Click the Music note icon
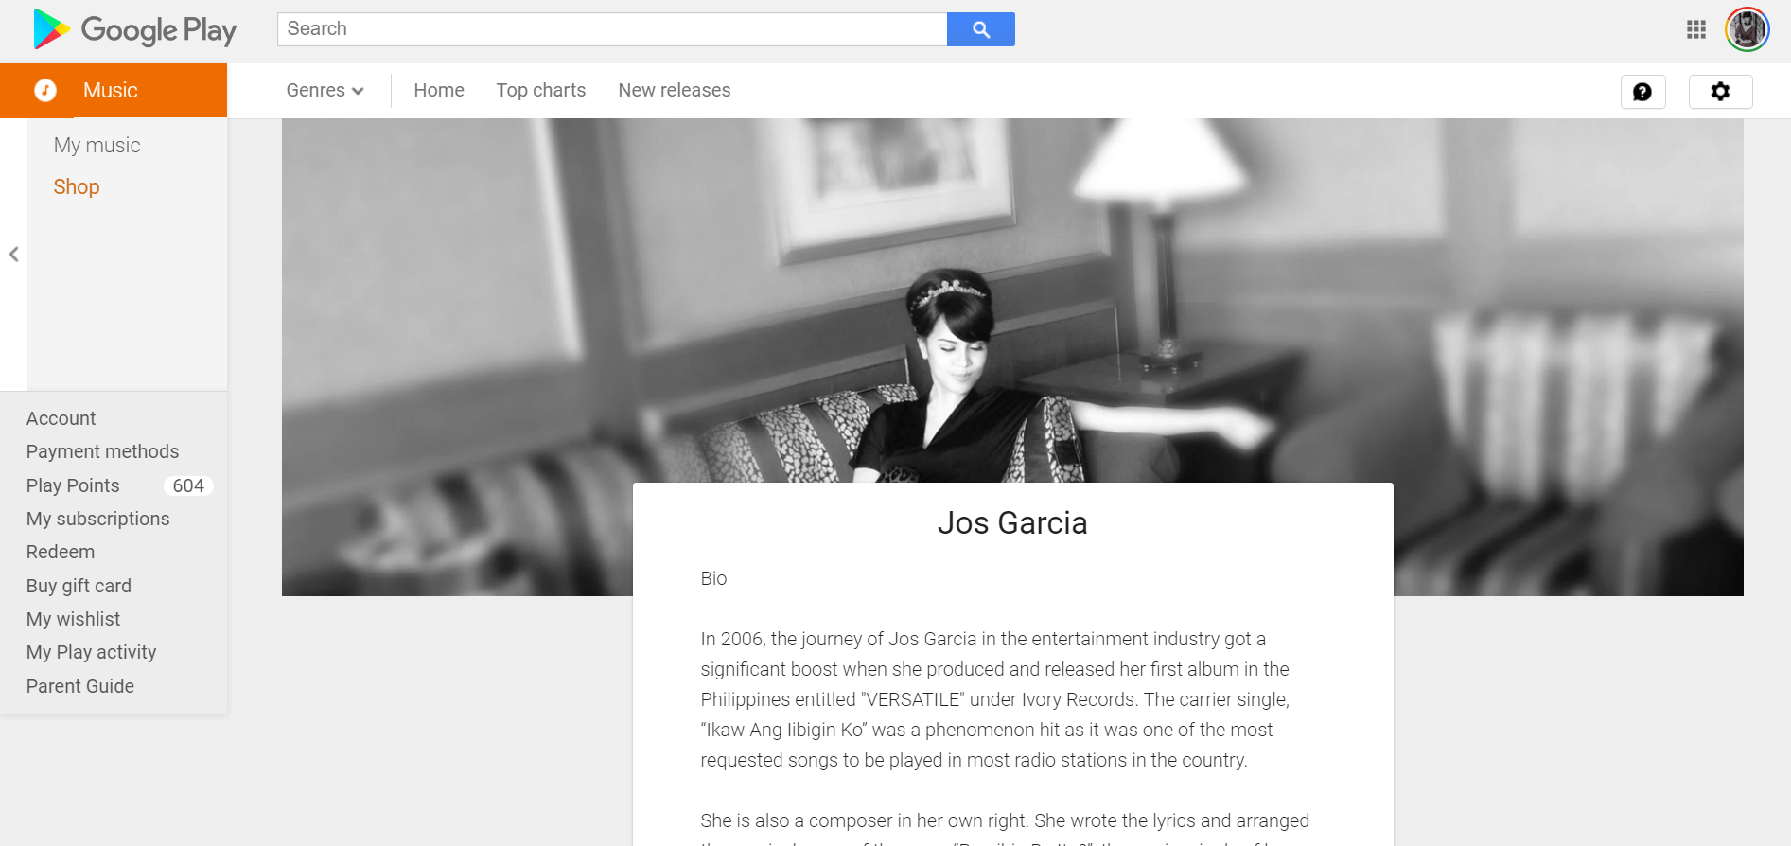Screen dimensions: 1791x846 point(45,90)
